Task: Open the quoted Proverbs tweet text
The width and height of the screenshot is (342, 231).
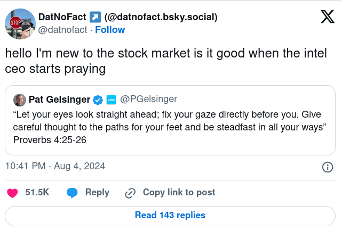Action: pyautogui.click(x=170, y=127)
